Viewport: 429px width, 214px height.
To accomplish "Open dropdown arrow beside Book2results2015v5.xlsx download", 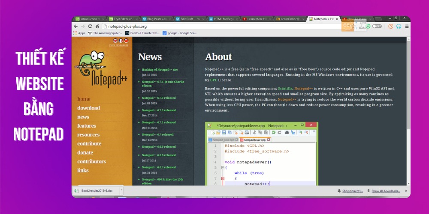I will 121,190.
